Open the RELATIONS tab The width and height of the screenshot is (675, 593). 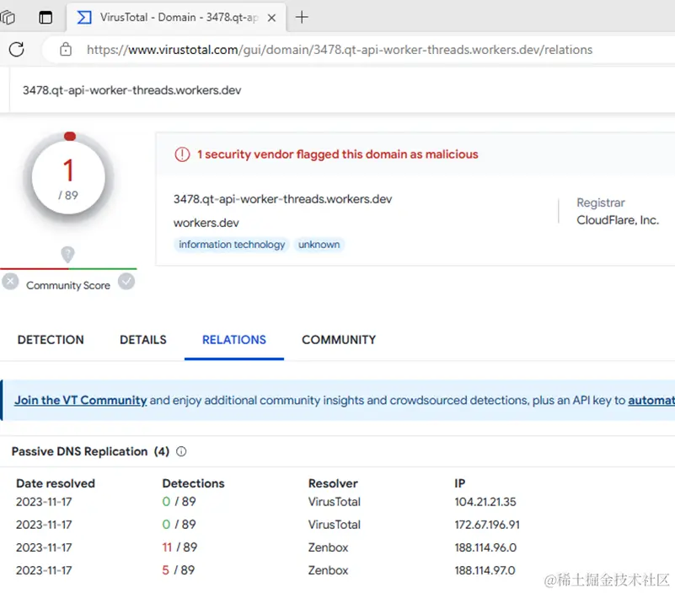coord(234,340)
